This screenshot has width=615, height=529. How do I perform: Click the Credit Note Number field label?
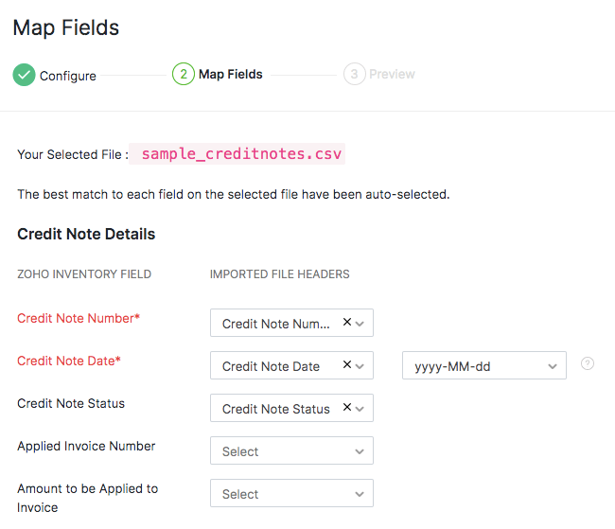79,318
